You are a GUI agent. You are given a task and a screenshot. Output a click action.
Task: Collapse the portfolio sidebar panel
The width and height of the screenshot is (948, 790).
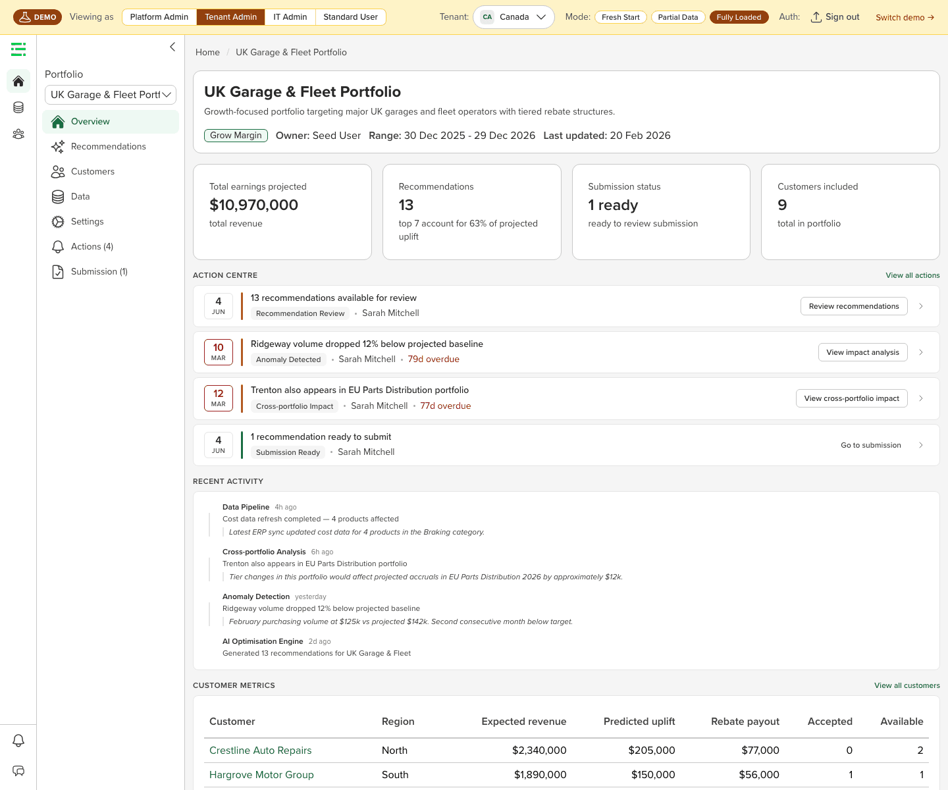coord(172,47)
